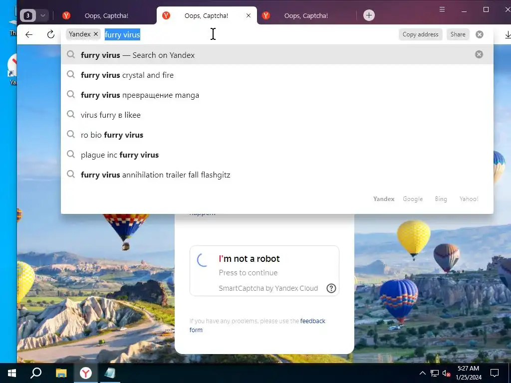The width and height of the screenshot is (511, 383).
Task: Click the Copy address button
Action: click(420, 34)
